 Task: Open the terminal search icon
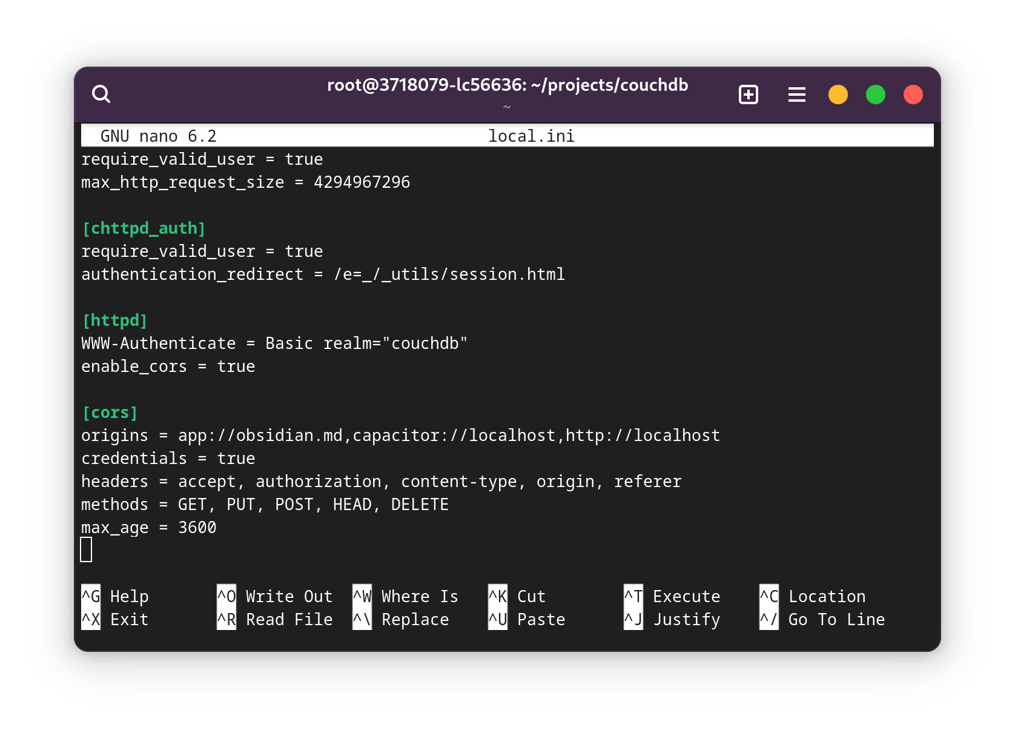coord(101,95)
